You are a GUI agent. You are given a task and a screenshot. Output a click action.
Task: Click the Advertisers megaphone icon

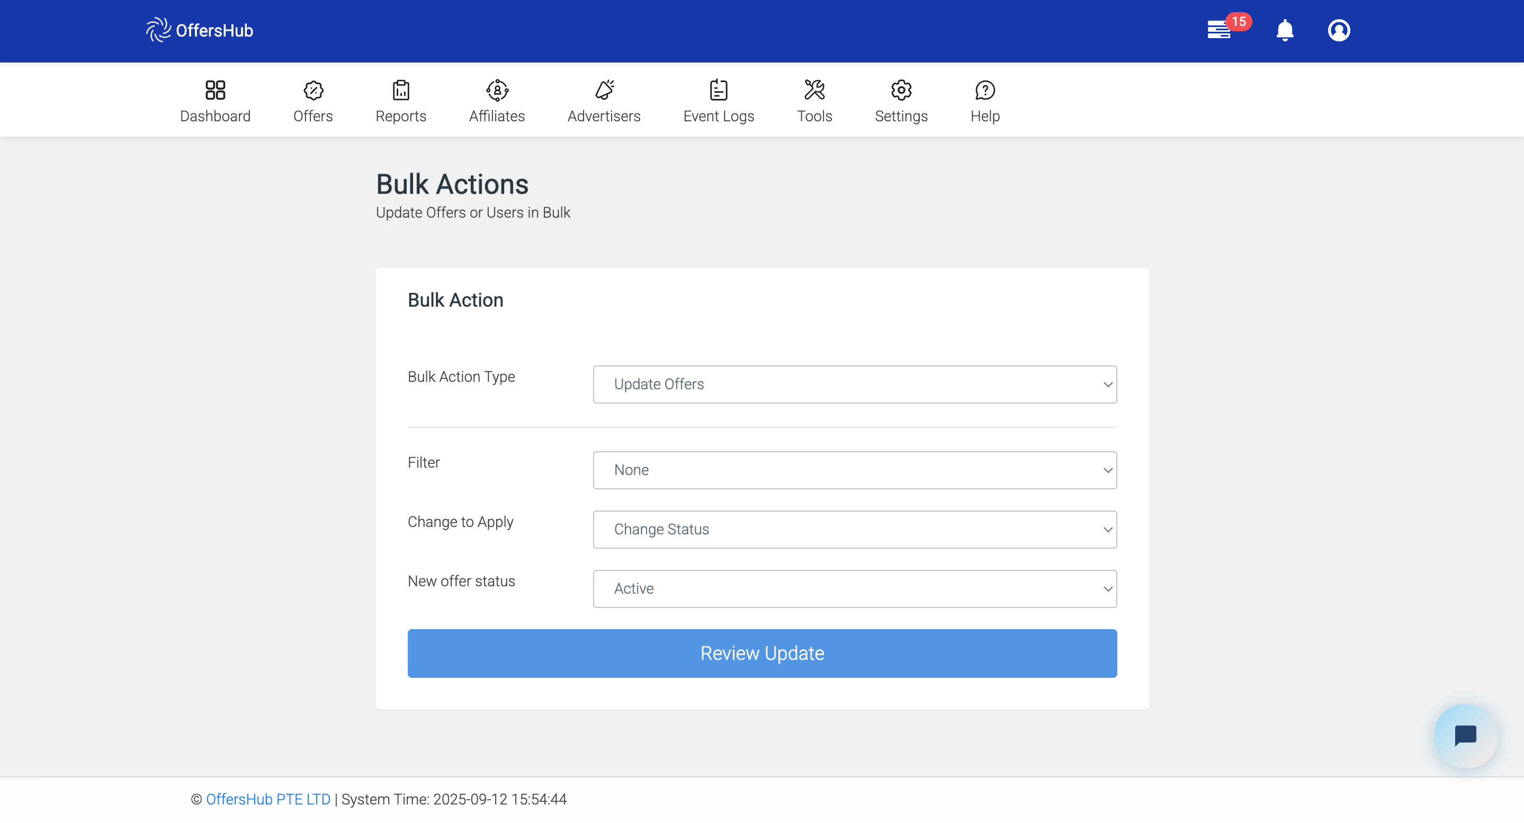tap(604, 90)
